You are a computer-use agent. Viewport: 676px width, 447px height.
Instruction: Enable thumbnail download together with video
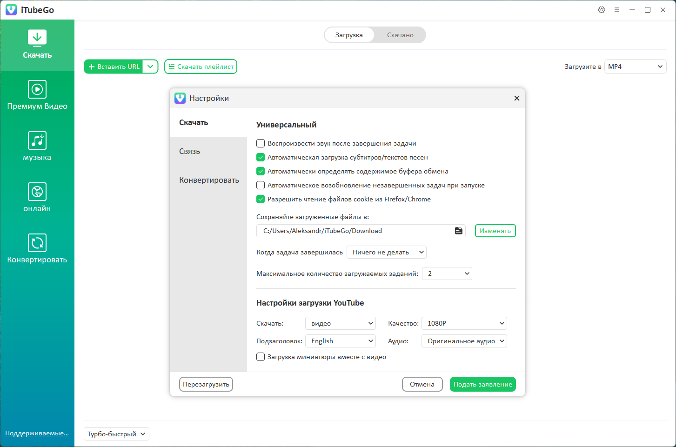click(261, 357)
